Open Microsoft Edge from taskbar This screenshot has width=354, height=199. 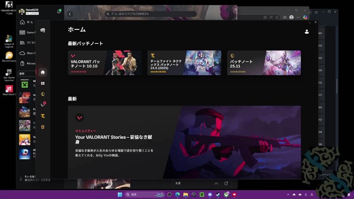click(x=178, y=195)
